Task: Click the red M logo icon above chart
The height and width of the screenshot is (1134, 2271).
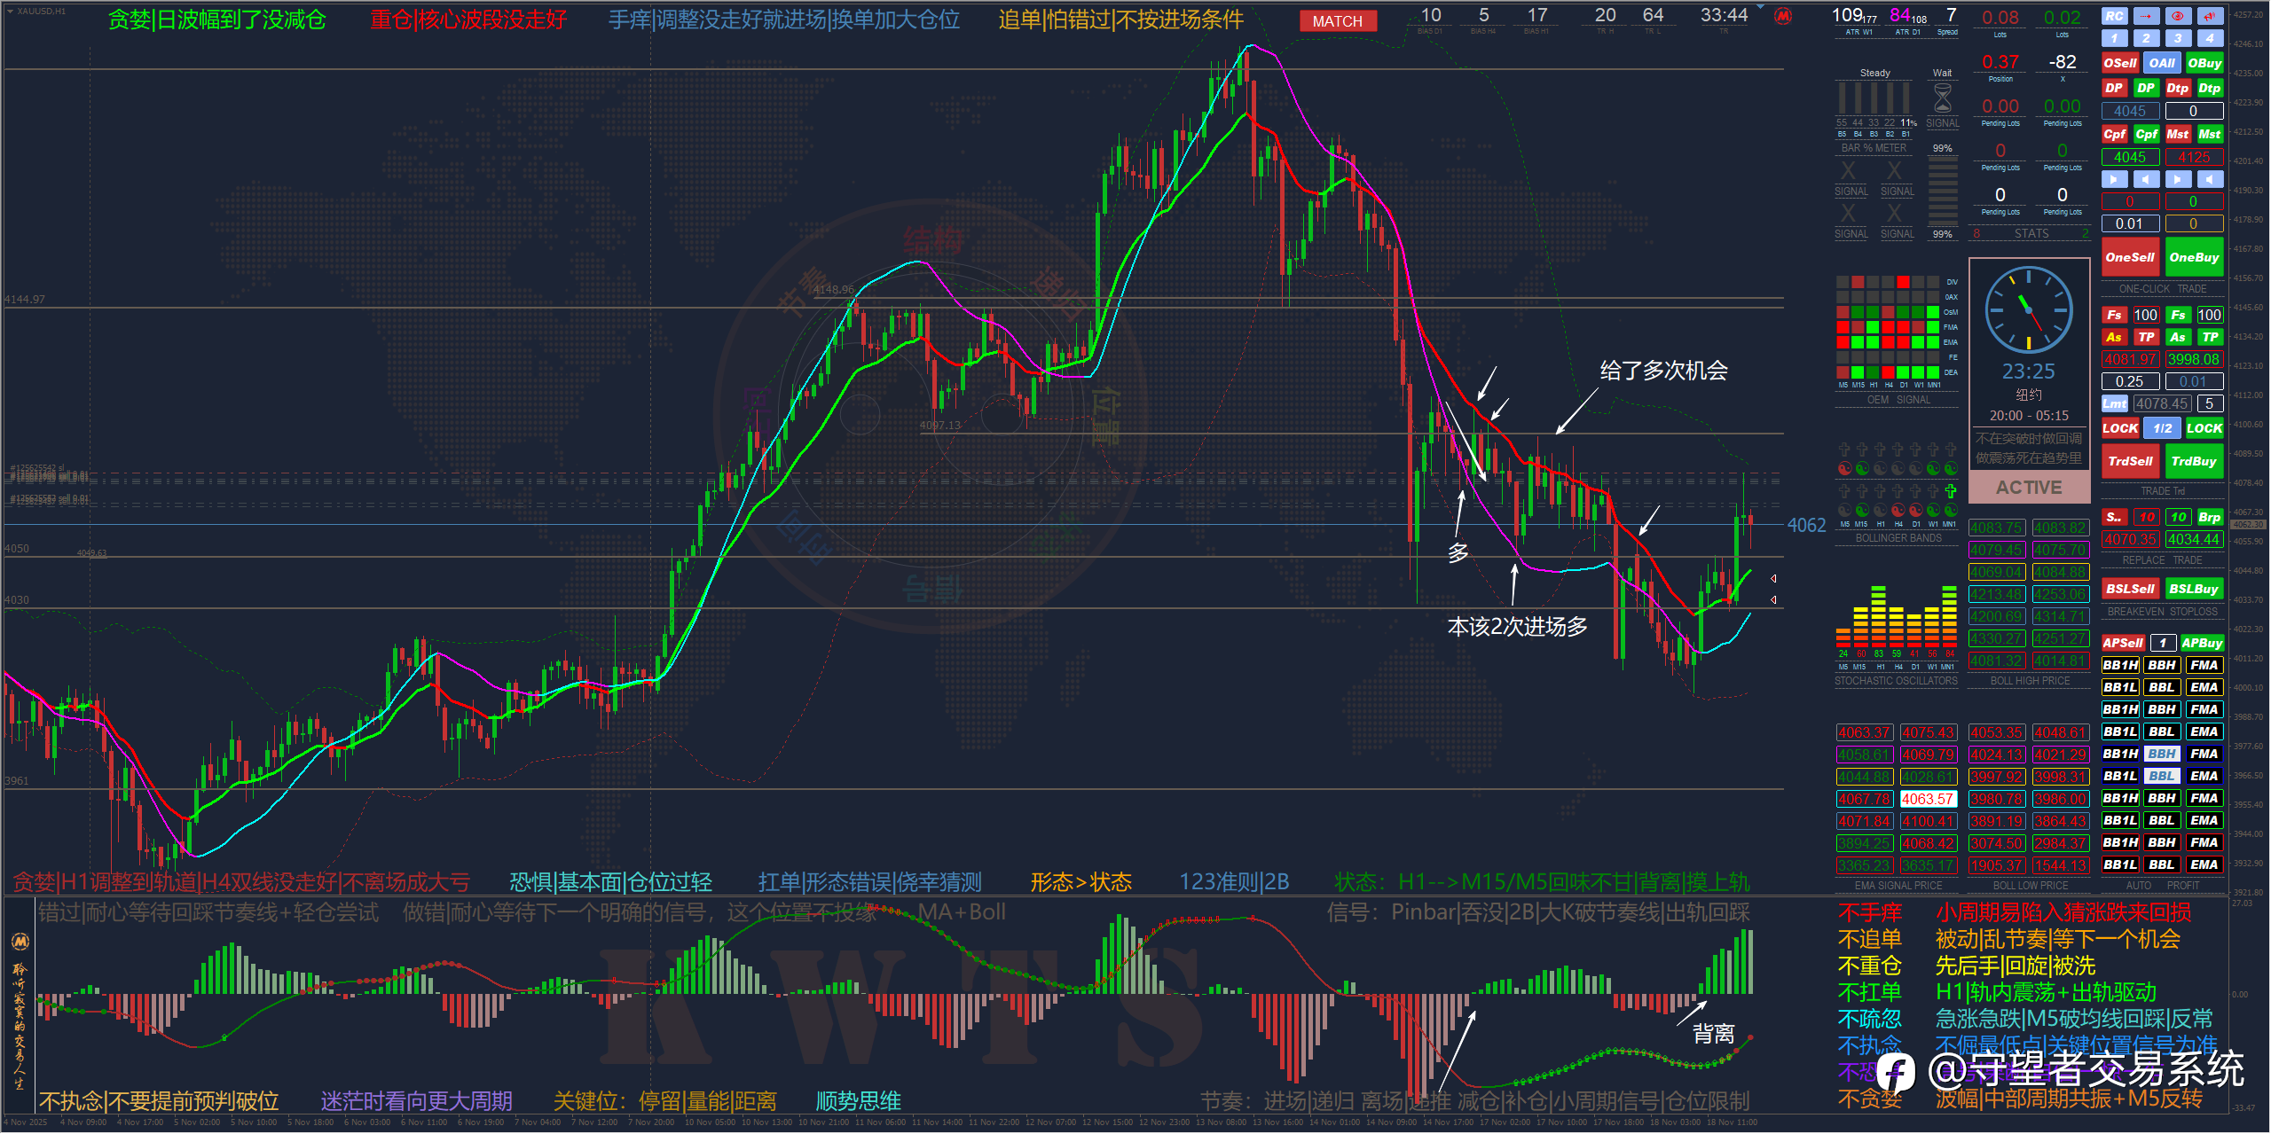Action: tap(1783, 16)
